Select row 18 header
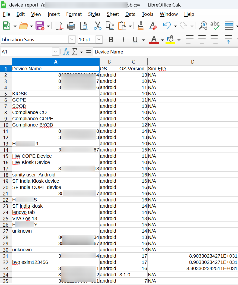The image size is (238, 285). [x=6, y=175]
